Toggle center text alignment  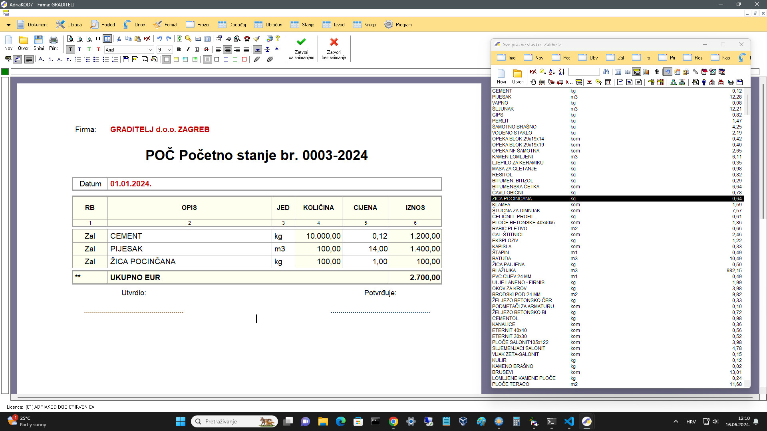coord(228,49)
